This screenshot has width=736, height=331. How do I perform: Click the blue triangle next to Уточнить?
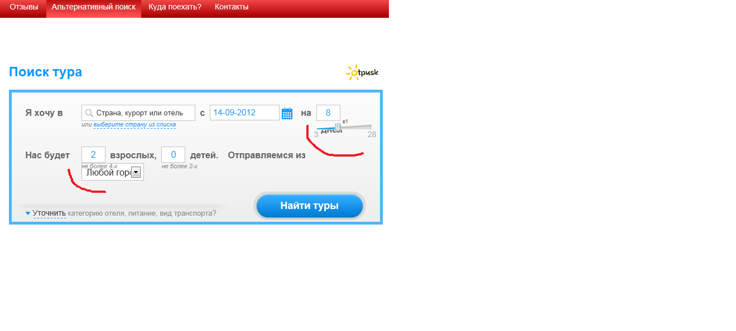pos(28,213)
